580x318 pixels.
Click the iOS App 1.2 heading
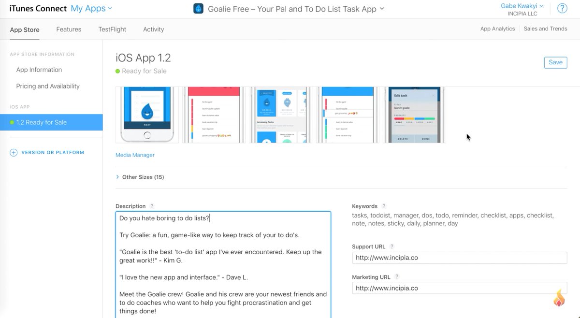click(x=143, y=58)
